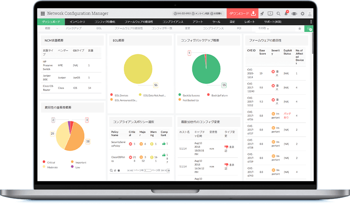Open the vertical three-dot menu
The image size is (350, 204).
coord(311,21)
